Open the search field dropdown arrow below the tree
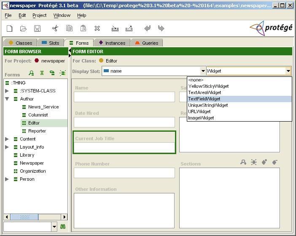Image resolution: width=296 pixels, height=236 pixels. coord(54,227)
